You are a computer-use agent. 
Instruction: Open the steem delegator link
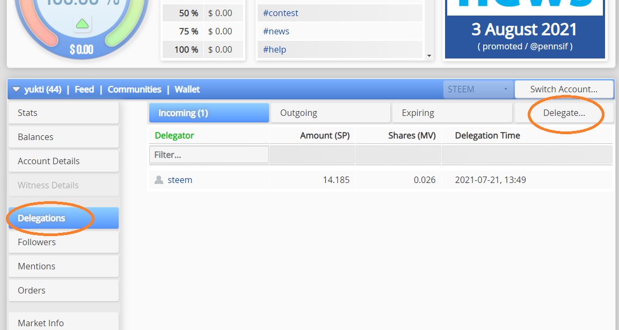click(x=180, y=180)
